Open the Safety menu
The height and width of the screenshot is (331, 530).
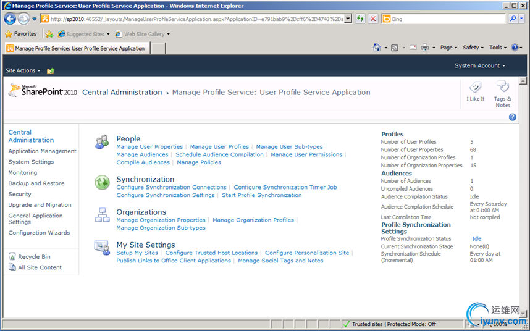point(473,48)
